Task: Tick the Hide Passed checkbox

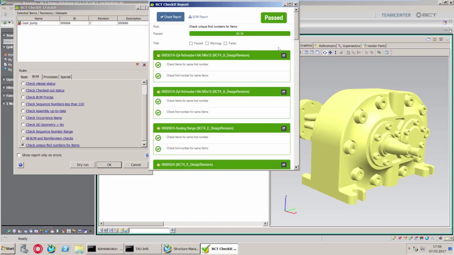Action: (x=191, y=44)
